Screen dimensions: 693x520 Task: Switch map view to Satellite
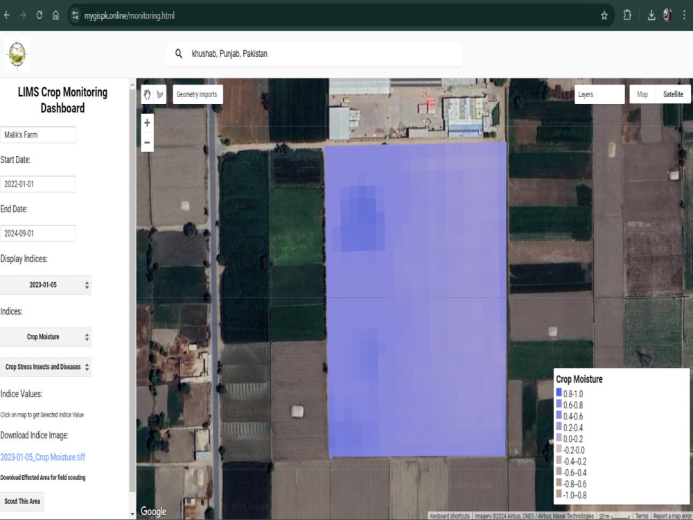pyautogui.click(x=673, y=94)
